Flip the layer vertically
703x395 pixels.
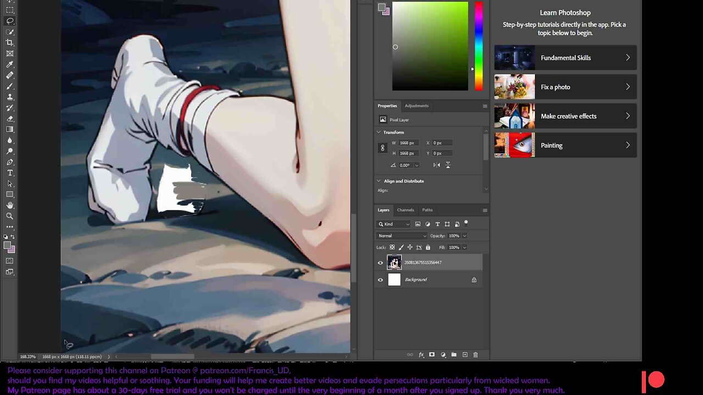[x=448, y=165]
